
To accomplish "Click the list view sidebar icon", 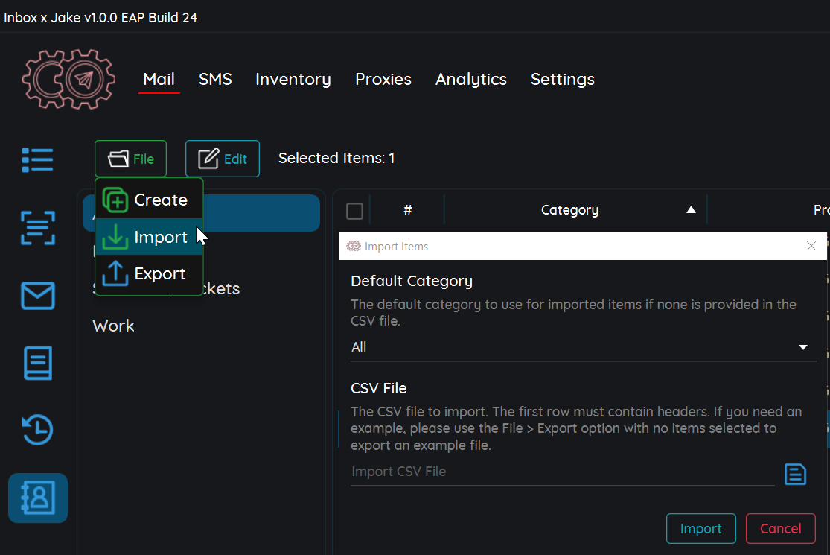I will coord(37,159).
